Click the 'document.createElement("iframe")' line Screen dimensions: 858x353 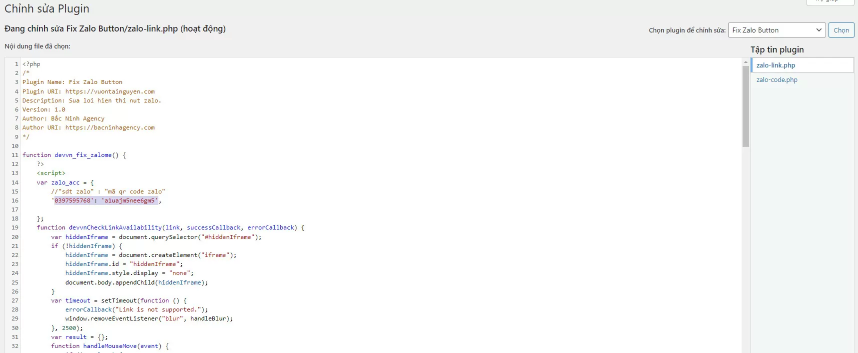(x=151, y=255)
